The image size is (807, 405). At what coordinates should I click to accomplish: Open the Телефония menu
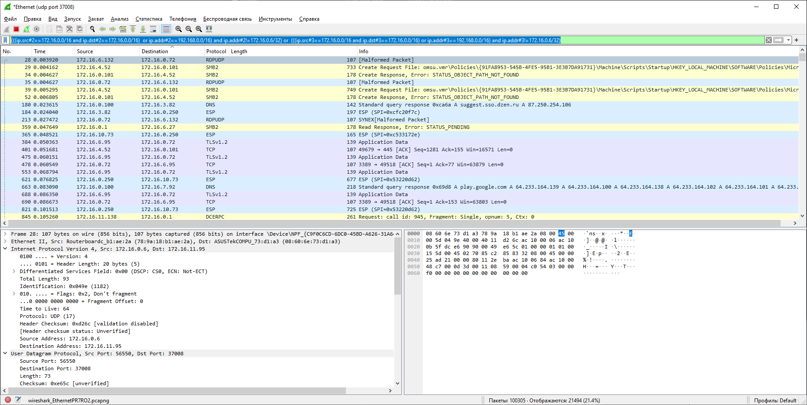(x=183, y=19)
